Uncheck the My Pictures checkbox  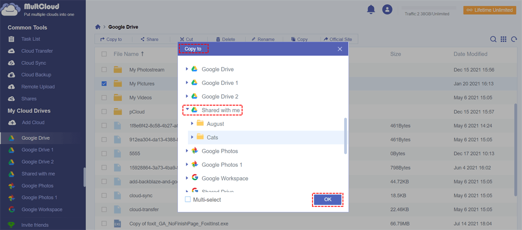click(104, 84)
